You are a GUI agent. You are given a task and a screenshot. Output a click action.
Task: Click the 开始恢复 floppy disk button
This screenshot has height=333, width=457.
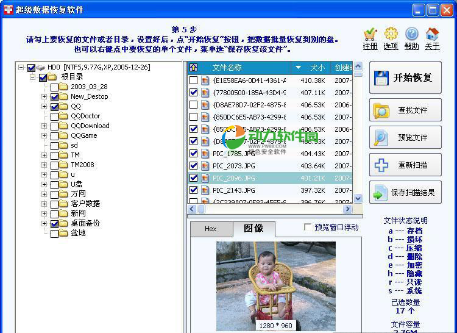405,77
